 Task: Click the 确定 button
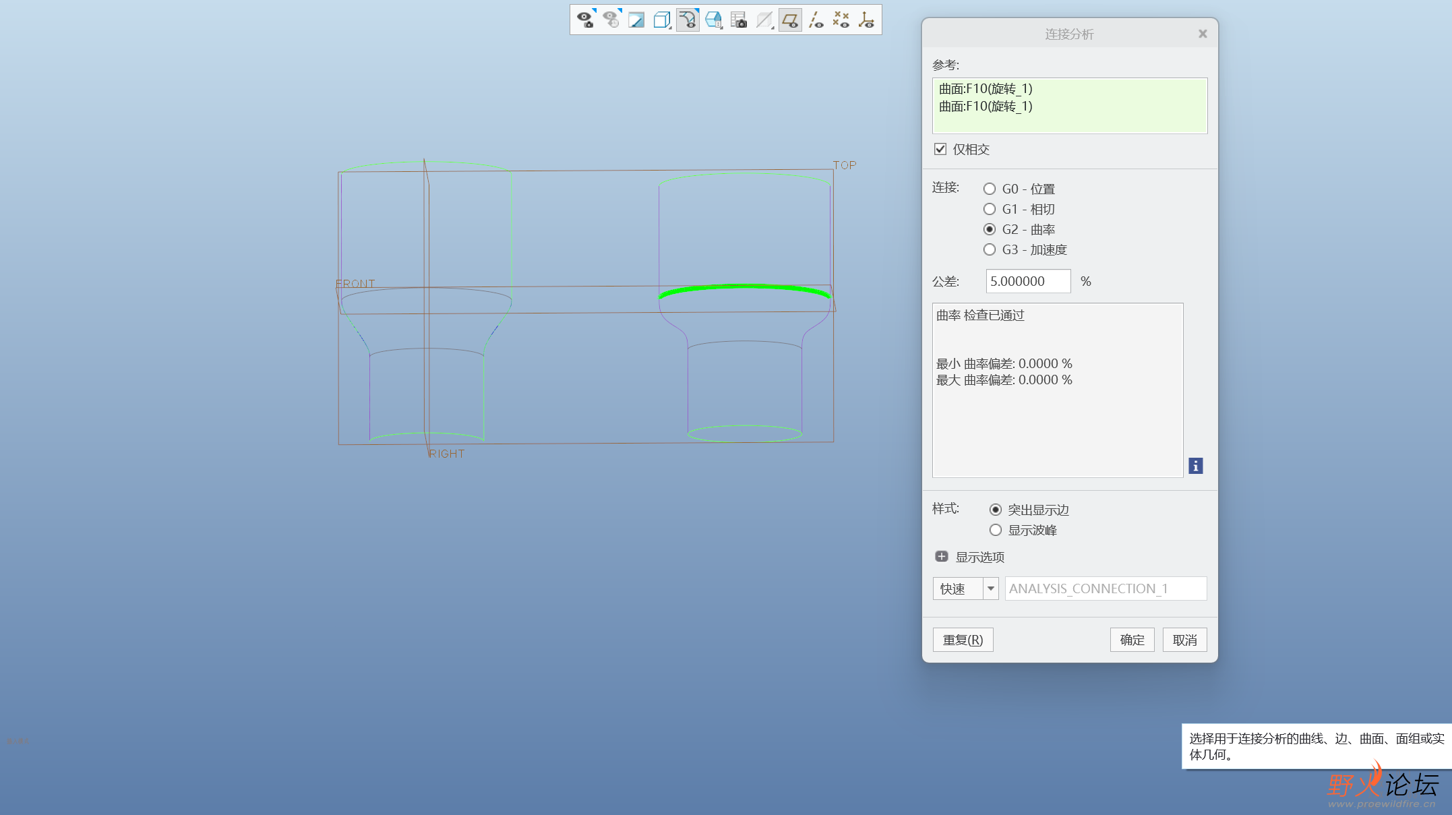1132,640
